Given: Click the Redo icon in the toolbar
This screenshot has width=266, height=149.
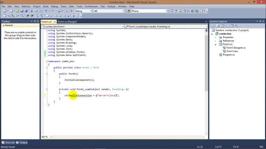Looking at the screenshot, I should click(53, 11).
